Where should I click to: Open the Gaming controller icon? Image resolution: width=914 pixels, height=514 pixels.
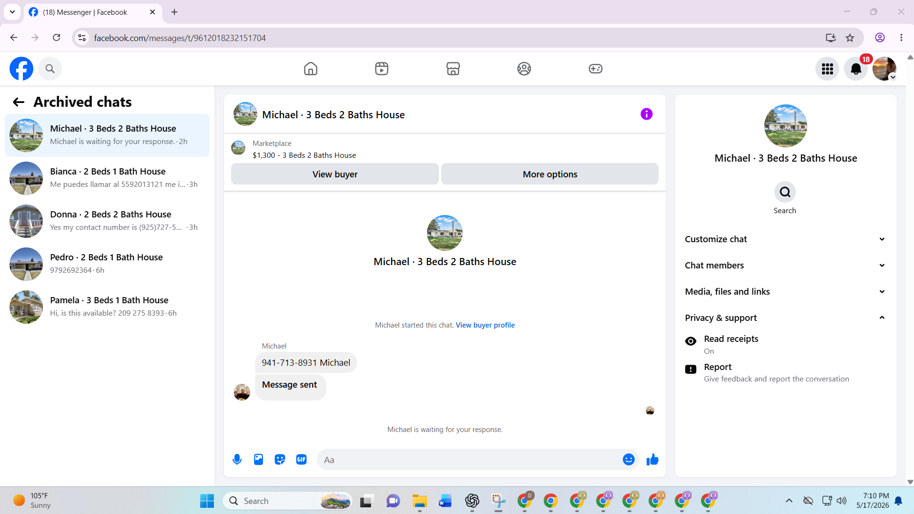pos(596,69)
